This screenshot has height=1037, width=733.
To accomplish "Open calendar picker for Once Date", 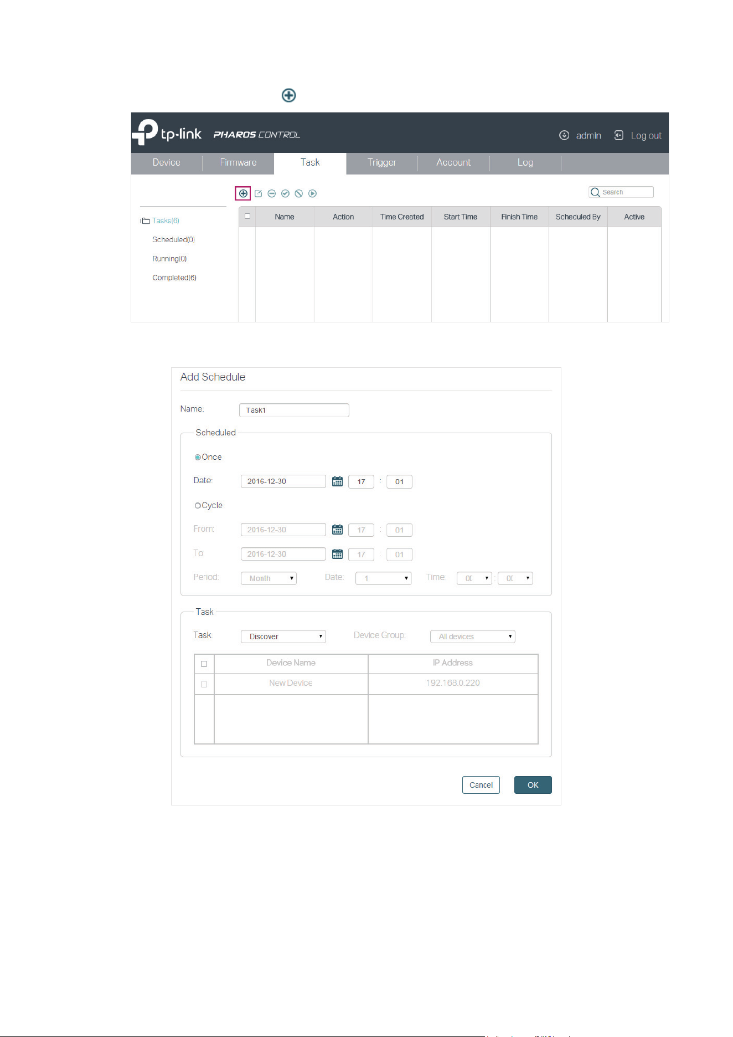I will (337, 481).
